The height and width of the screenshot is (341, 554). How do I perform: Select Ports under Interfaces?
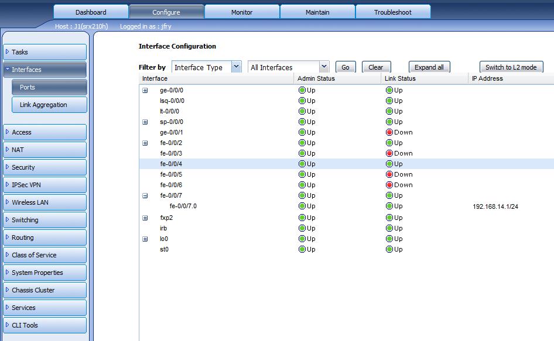click(x=49, y=87)
